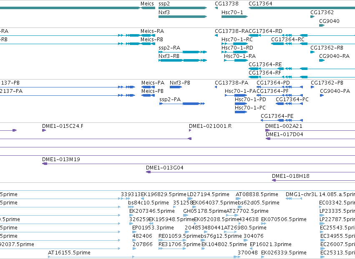The height and width of the screenshot is (259, 355).
Task: Select EST AT27702.5prime
Action: [247, 211]
